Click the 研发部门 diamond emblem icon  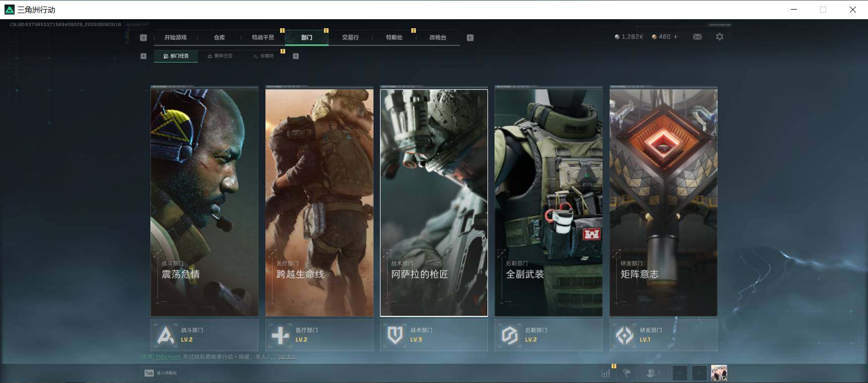tap(625, 335)
